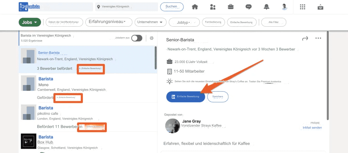
Task: Click the Speichern button
Action: (x=218, y=97)
